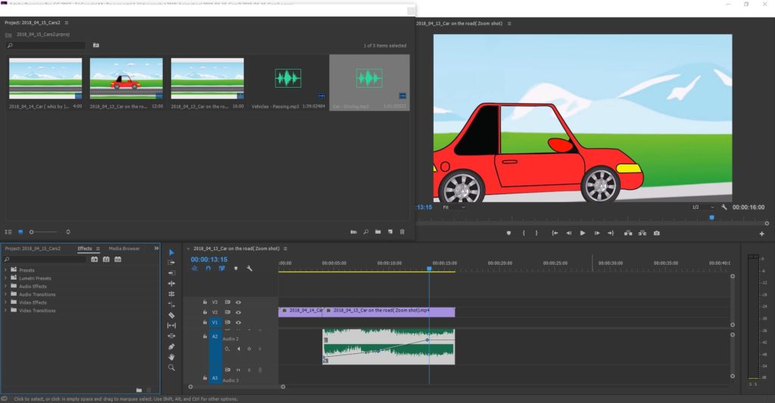Image resolution: width=775 pixels, height=403 pixels.
Task: Expand the Audio Transitions folder
Action: pyautogui.click(x=6, y=294)
